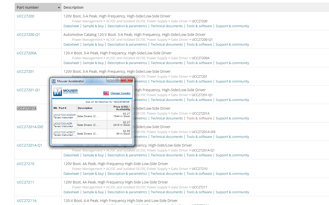
Task: Open the UCC27201A-Q1 part number link
Action: (30, 145)
